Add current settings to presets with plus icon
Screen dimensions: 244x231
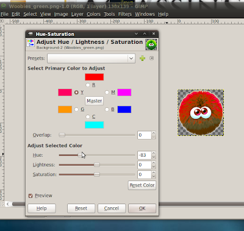pyautogui.click(x=142, y=59)
